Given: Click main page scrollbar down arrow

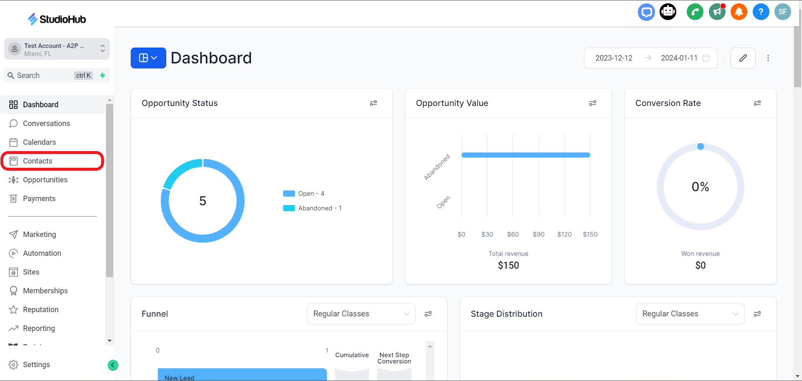Looking at the screenshot, I should point(797,376).
